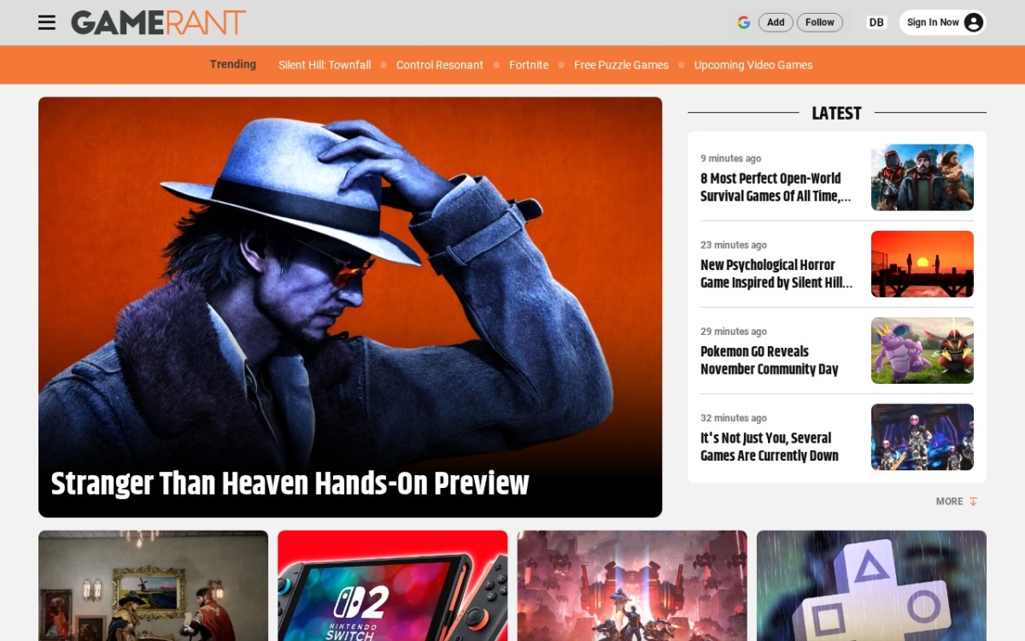The height and width of the screenshot is (641, 1025).
Task: Click the '32 minutes ago' timestamp
Action: pyautogui.click(x=734, y=418)
